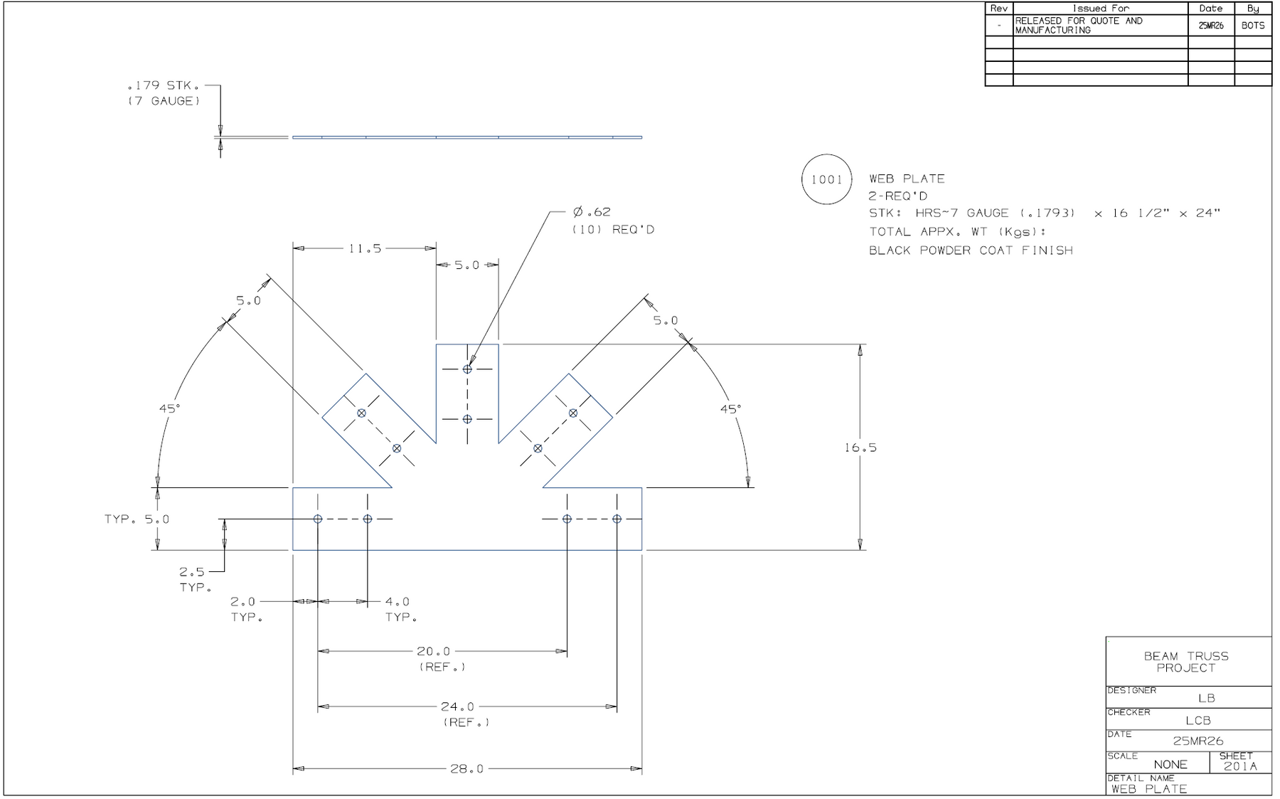Viewport: 1280px width, 799px height.
Task: Select "WEB PLATE" under DETAIL NAME
Action: click(1149, 789)
